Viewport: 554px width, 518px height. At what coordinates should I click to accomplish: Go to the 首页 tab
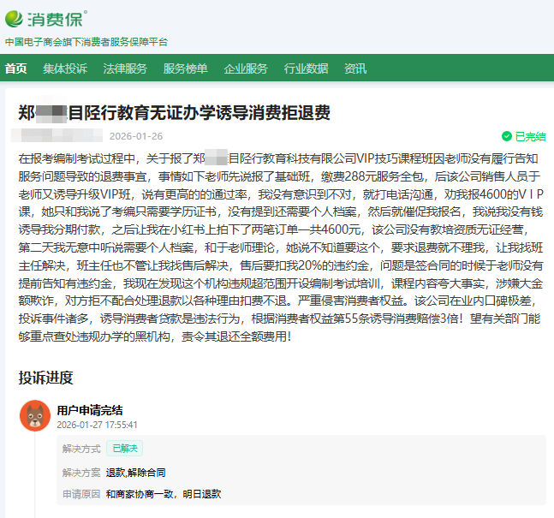[x=15, y=68]
